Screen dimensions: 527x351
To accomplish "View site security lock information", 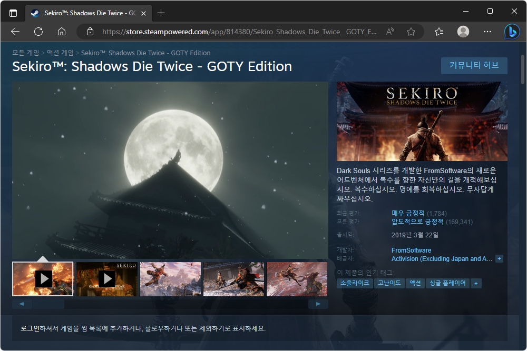I will [x=90, y=32].
